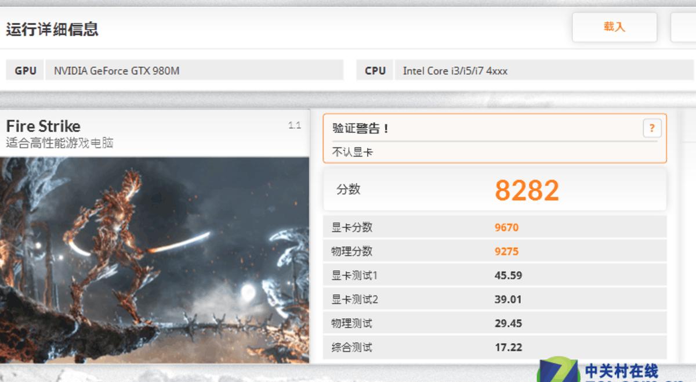Click the 显卡分数 label

point(352,228)
